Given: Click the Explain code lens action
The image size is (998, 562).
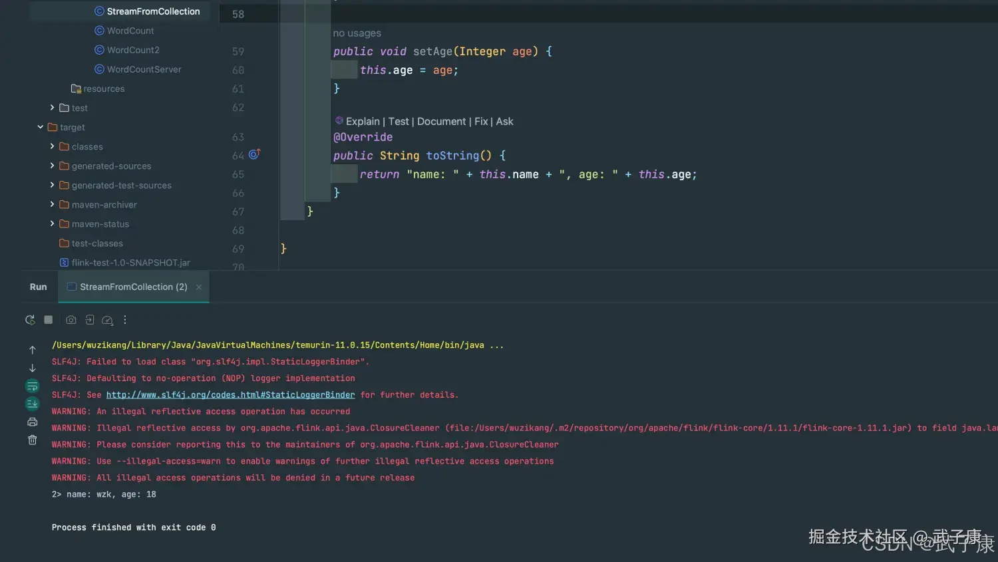Looking at the screenshot, I should [x=363, y=121].
